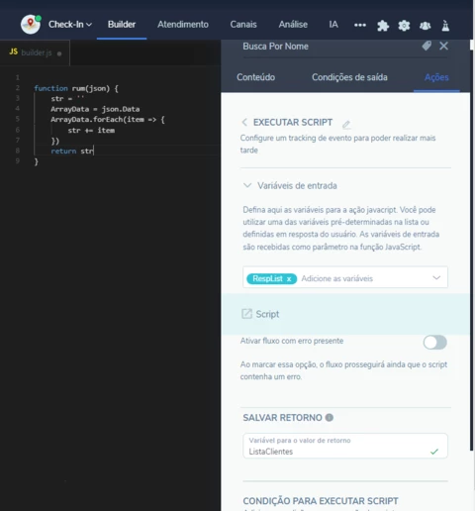This screenshot has width=475, height=511.
Task: Switch to the Conteúdo tab
Action: (x=255, y=77)
